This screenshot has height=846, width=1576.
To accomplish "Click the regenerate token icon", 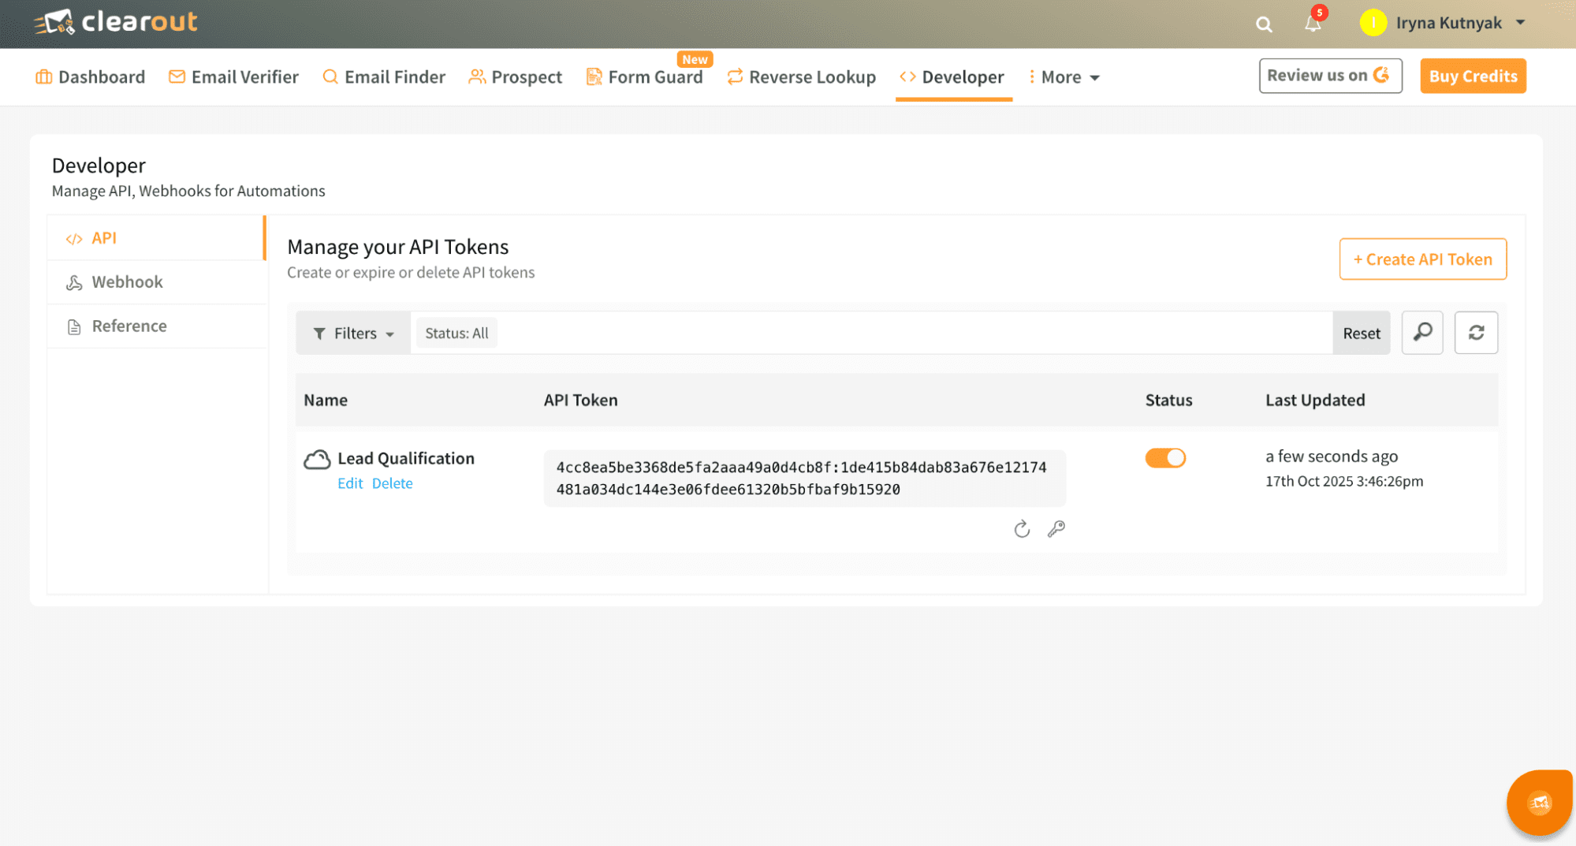I will [1022, 529].
